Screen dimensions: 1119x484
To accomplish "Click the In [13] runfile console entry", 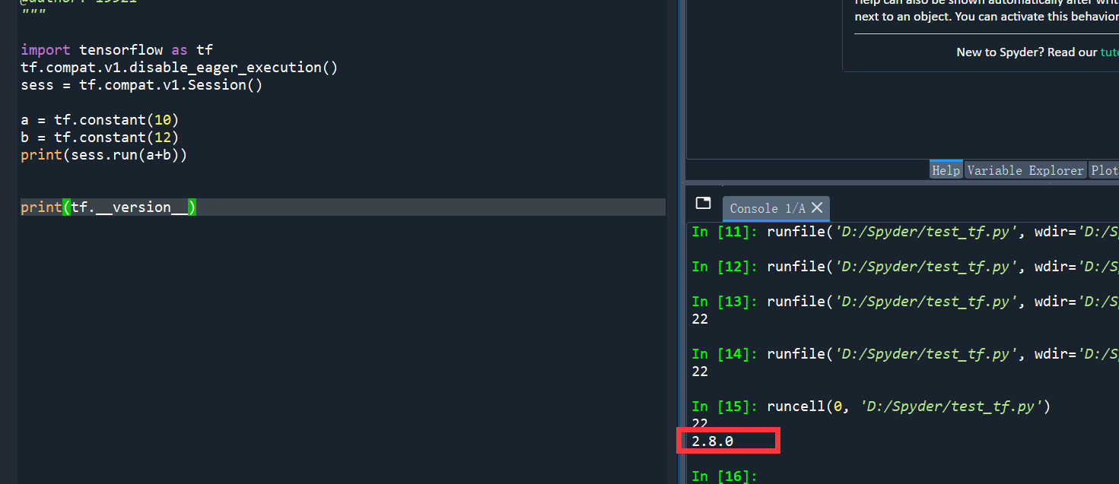I will (x=905, y=302).
